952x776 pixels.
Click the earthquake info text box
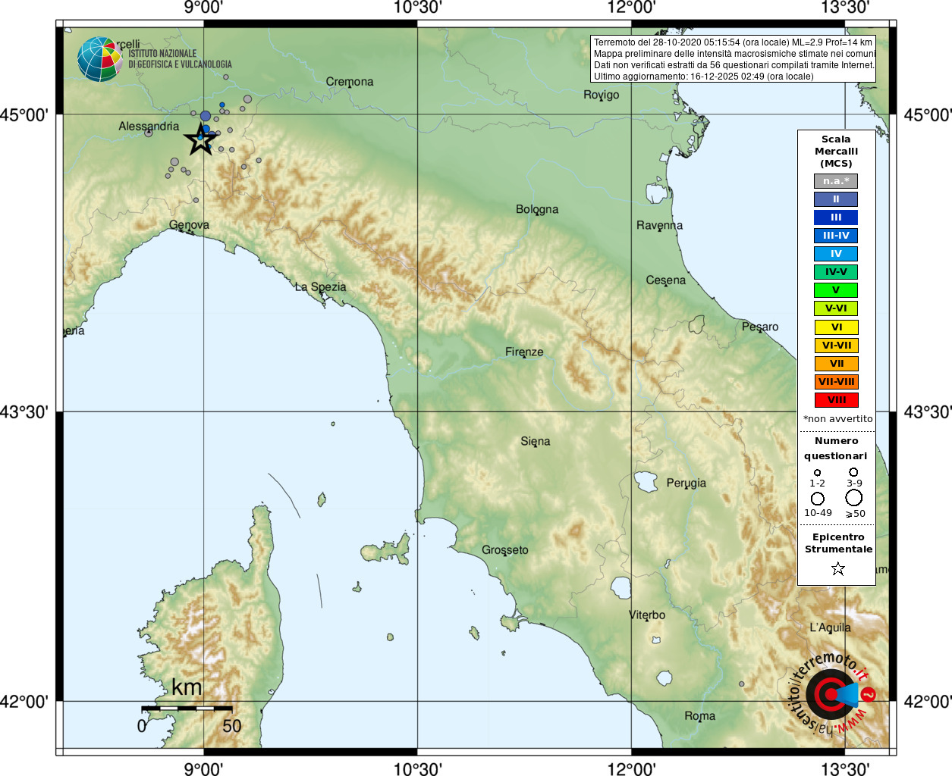pyautogui.click(x=733, y=59)
